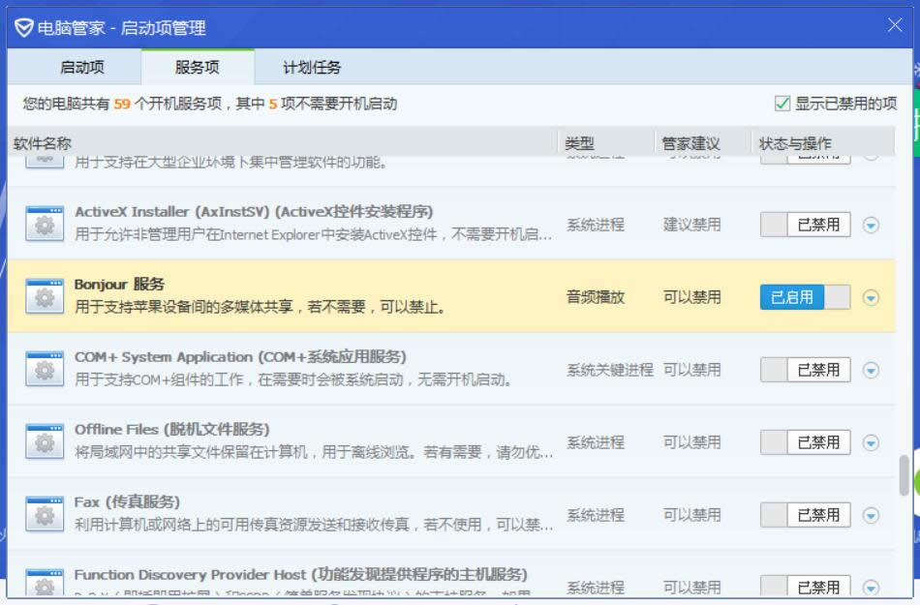920x605 pixels.
Task: Uncheck the 显示已禁用的项 checkbox
Action: 782,104
